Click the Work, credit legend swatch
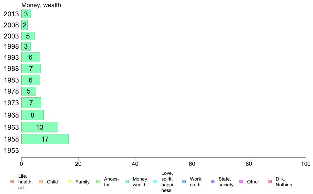This screenshot has height=194, width=313. tap(184, 182)
